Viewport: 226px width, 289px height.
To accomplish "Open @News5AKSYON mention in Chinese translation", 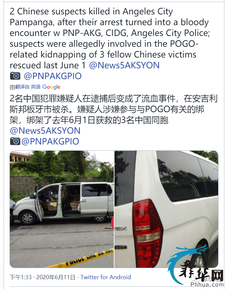I will click(45, 131).
